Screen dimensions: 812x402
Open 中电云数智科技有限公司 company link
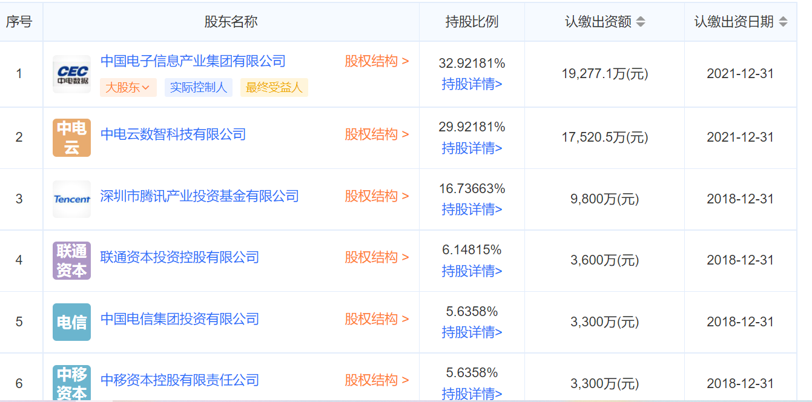(x=173, y=134)
